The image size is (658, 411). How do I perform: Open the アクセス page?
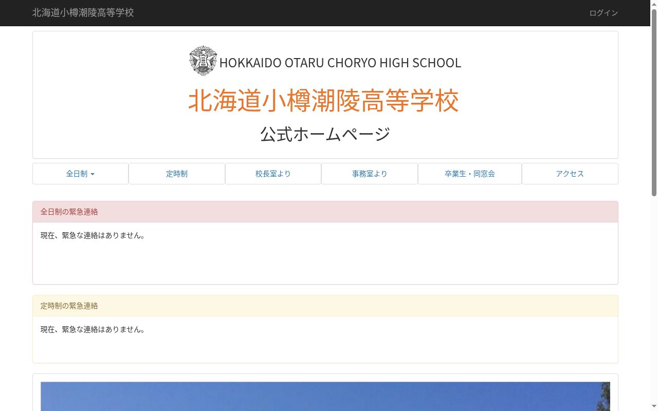(x=570, y=174)
